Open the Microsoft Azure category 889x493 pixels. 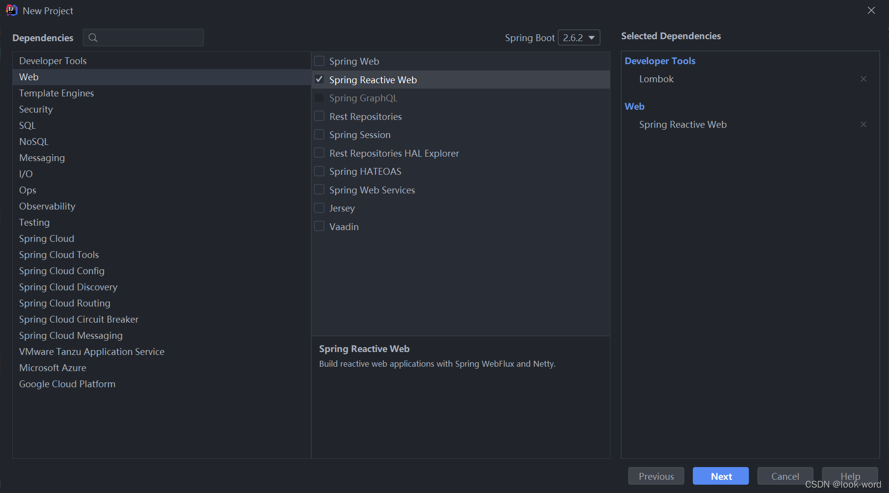(162, 368)
